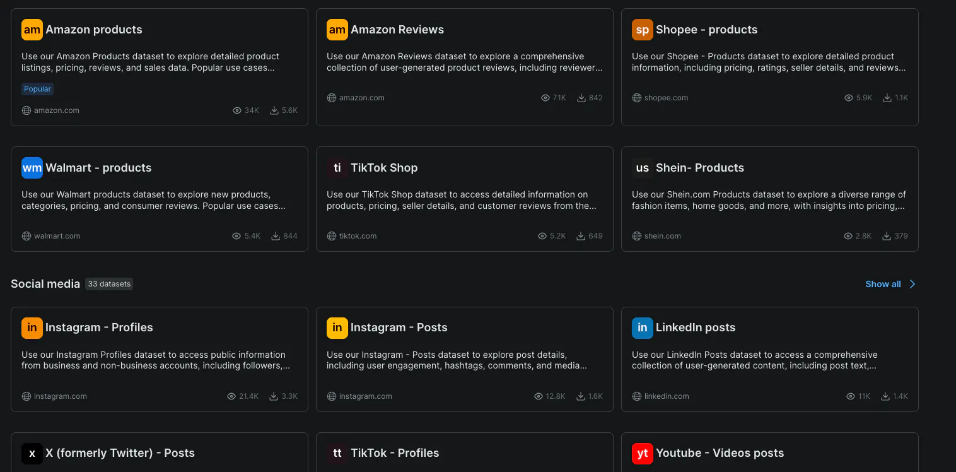
Task: Click the 5.4K view count on Walmart card
Action: coord(252,236)
